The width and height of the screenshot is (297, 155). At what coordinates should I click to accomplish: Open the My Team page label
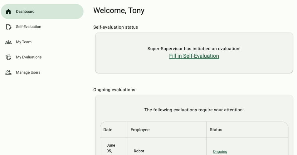[24, 42]
